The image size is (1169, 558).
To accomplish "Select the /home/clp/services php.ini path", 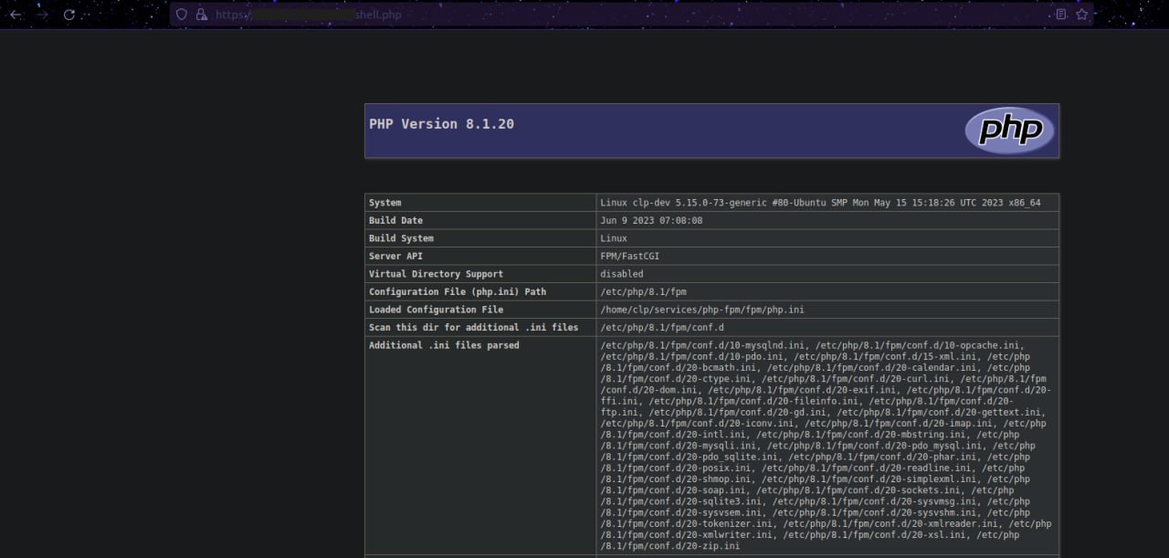I will (x=702, y=310).
